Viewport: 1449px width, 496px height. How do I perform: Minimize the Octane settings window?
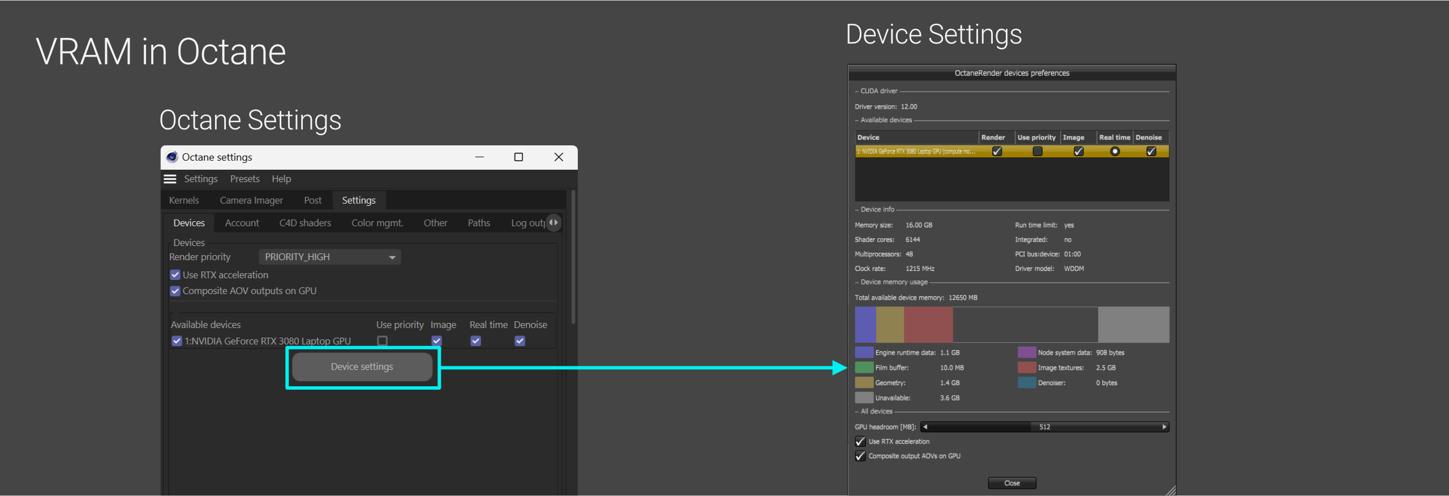pyautogui.click(x=479, y=157)
